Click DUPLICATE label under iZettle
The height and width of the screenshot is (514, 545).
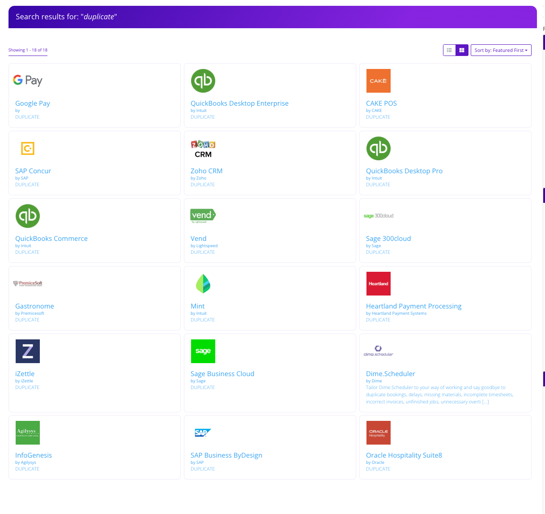[x=27, y=387]
